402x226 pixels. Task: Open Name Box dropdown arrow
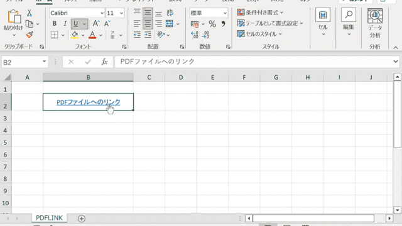[44, 62]
